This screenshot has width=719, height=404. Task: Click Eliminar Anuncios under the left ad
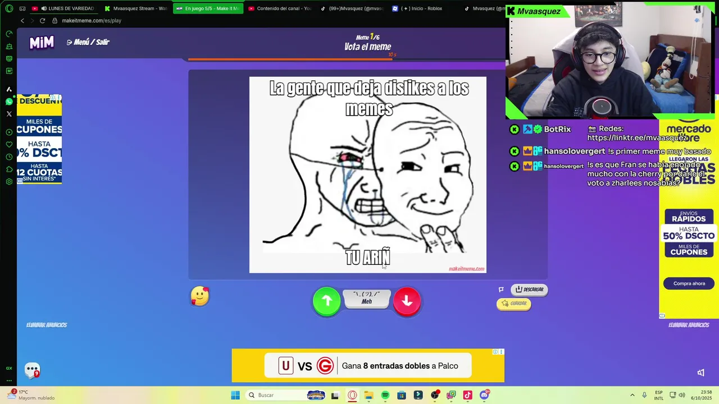[x=47, y=325]
